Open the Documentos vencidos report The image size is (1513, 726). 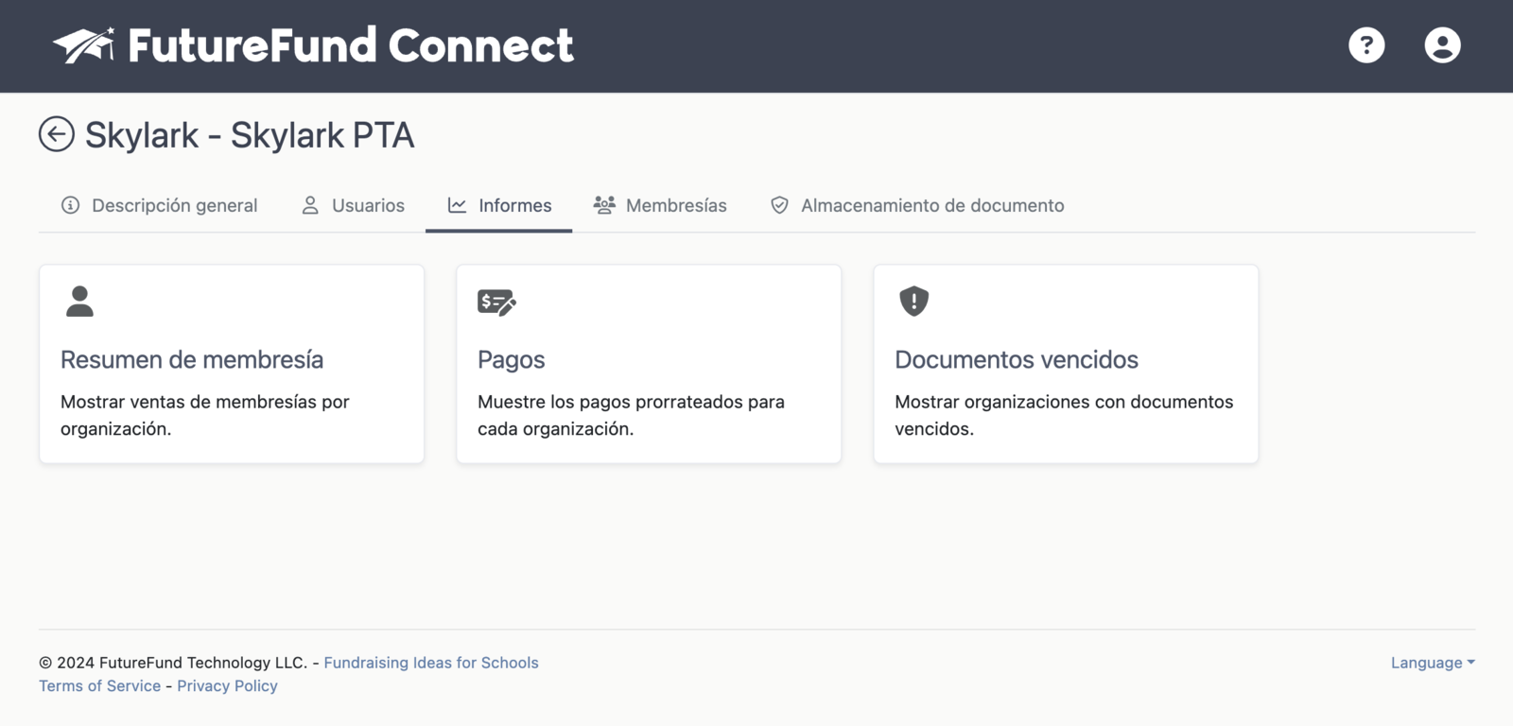coord(1016,360)
